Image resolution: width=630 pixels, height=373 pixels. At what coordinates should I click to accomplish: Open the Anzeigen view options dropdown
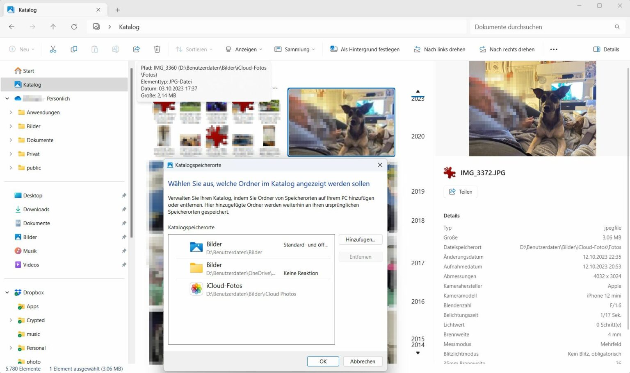click(244, 49)
